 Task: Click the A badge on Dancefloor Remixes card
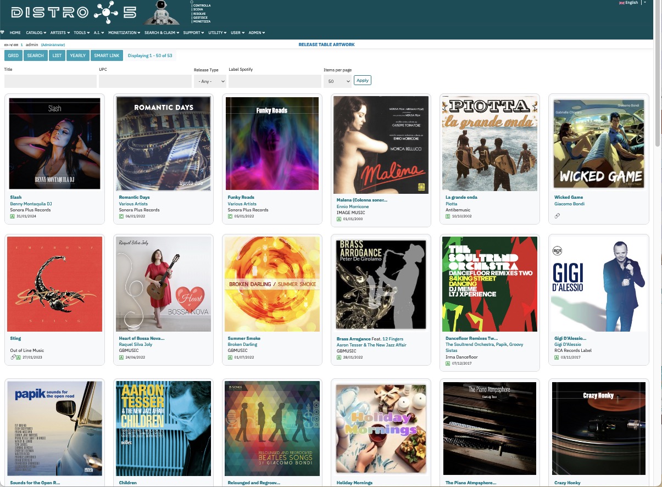pos(448,363)
